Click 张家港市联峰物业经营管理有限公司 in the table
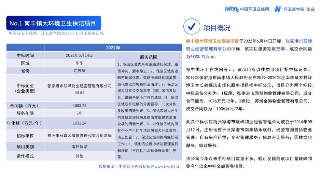The height and width of the screenshot is (178, 321). pos(79,86)
